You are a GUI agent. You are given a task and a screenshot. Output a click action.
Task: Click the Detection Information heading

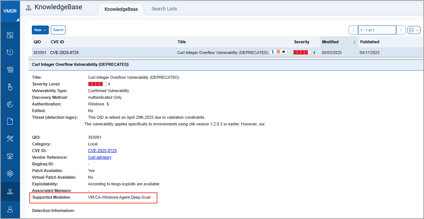(53, 210)
